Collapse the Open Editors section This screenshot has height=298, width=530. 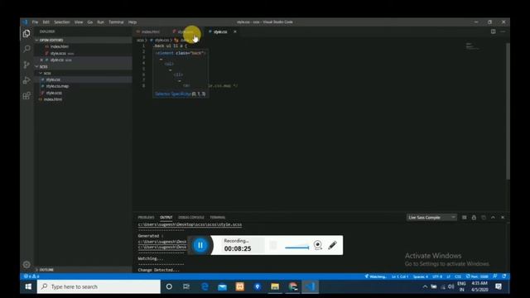pos(83,41)
